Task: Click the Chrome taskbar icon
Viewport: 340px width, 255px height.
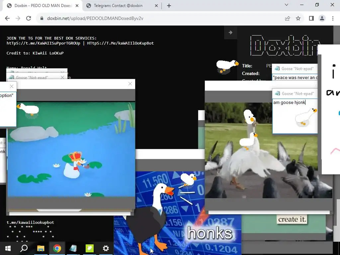Action: point(57,248)
